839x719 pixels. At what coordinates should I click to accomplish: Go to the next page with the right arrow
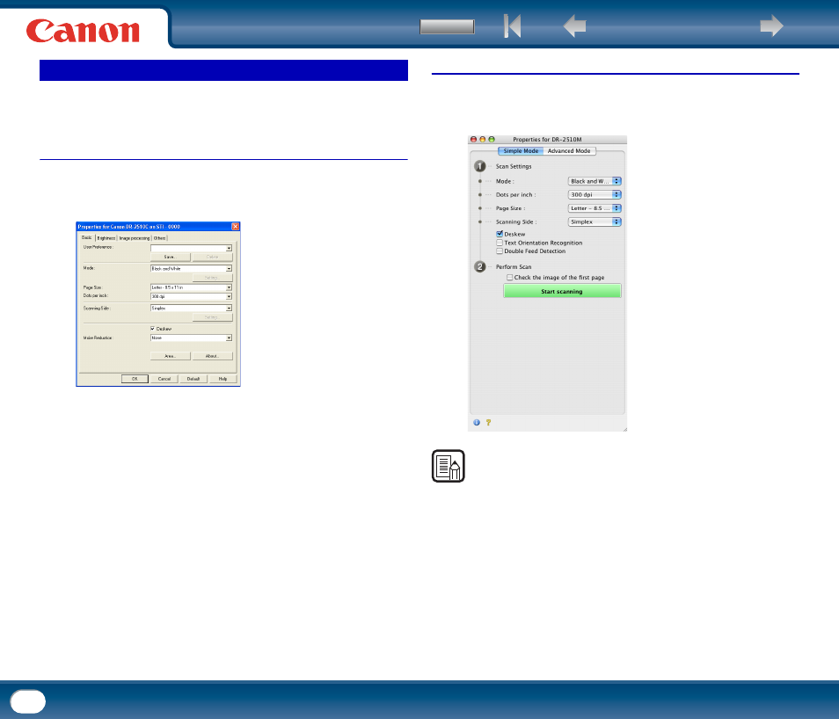pyautogui.click(x=771, y=25)
